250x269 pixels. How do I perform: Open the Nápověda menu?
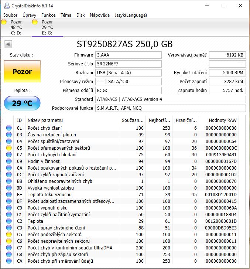(100, 15)
